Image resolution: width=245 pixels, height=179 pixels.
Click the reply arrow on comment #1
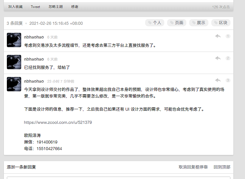pos(218,36)
